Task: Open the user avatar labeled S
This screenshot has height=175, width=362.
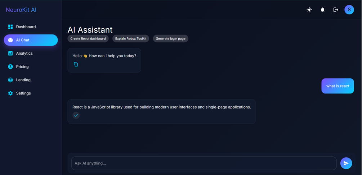Action: (x=349, y=10)
